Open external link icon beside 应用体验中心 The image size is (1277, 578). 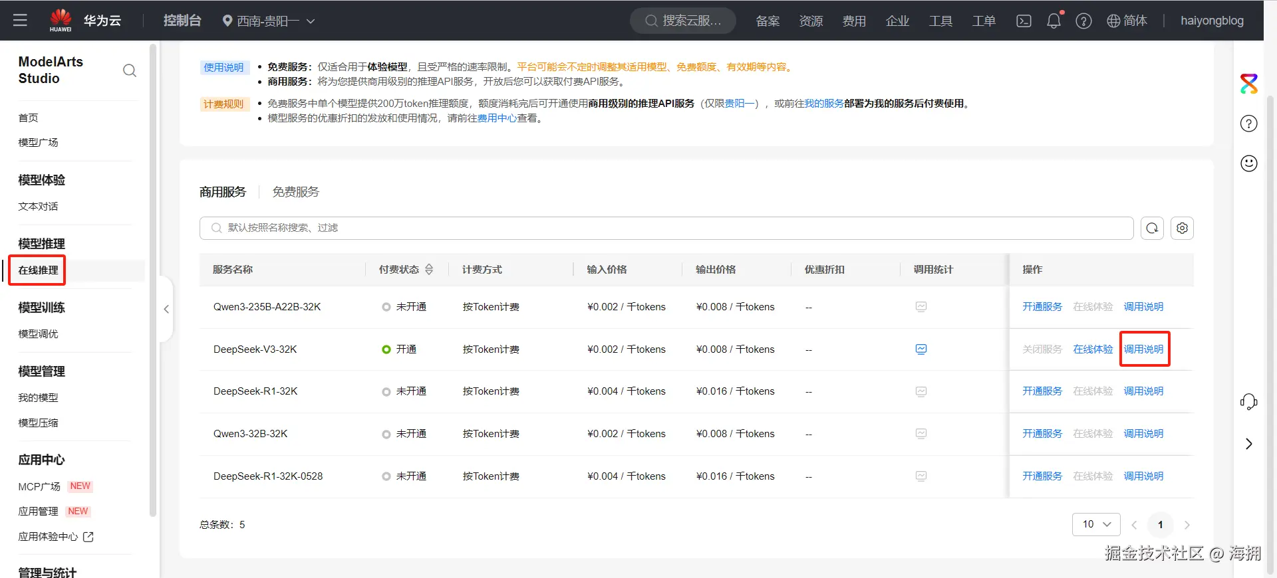pyautogui.click(x=88, y=537)
